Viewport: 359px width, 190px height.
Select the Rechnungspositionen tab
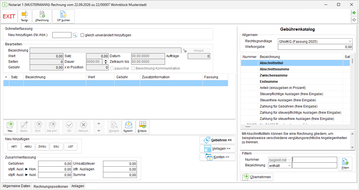click(50, 186)
